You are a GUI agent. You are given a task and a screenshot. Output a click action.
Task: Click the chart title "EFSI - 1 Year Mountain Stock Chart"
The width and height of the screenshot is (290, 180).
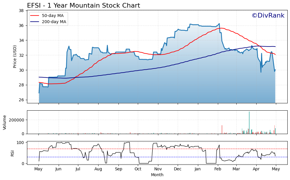[x=83, y=6]
